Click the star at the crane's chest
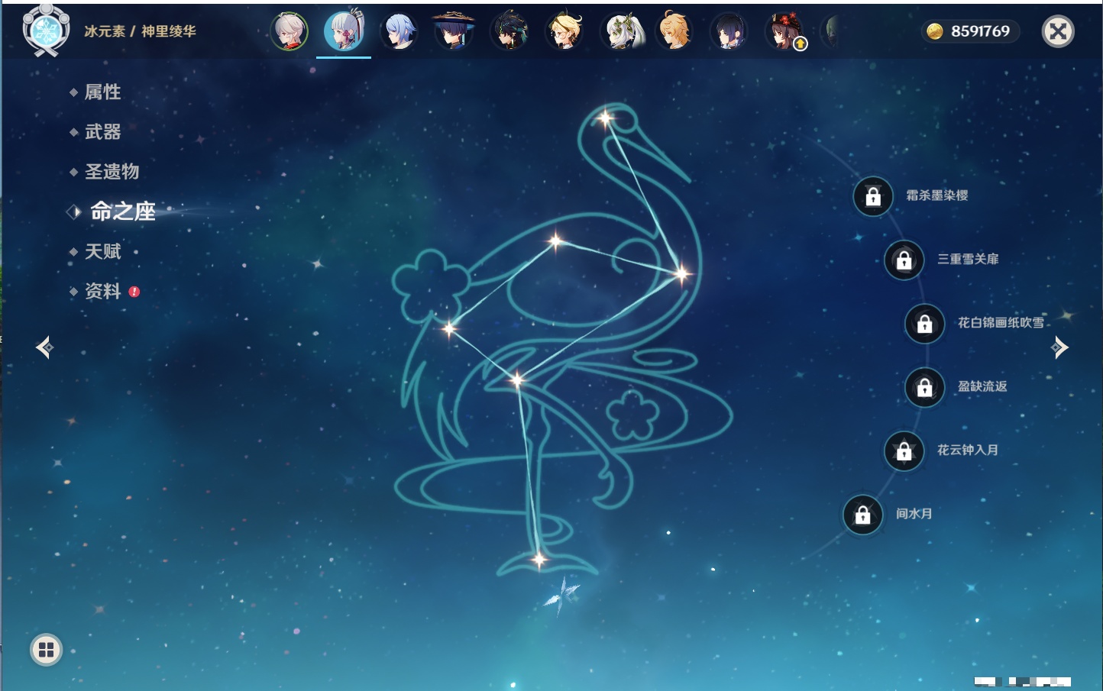The width and height of the screenshot is (1103, 691). 681,273
